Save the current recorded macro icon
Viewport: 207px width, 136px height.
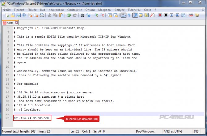tap(183, 15)
